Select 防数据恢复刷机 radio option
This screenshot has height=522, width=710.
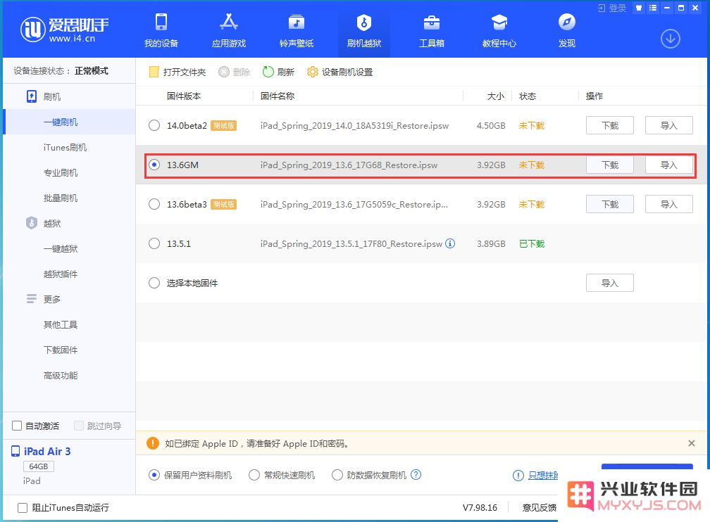tap(337, 475)
